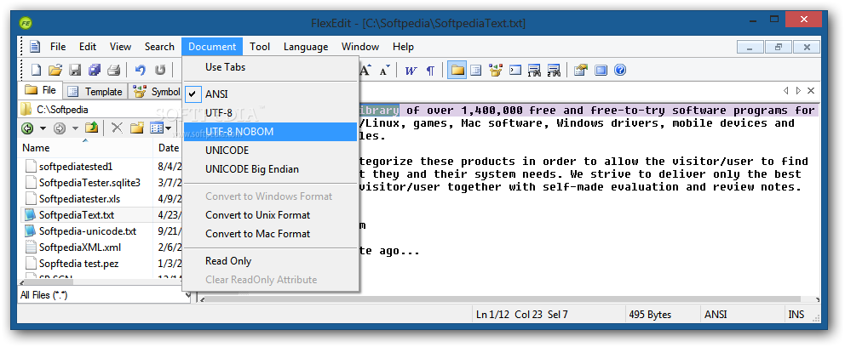Screen dimensions: 845x347
Task: Open the Tool menu
Action: point(260,47)
